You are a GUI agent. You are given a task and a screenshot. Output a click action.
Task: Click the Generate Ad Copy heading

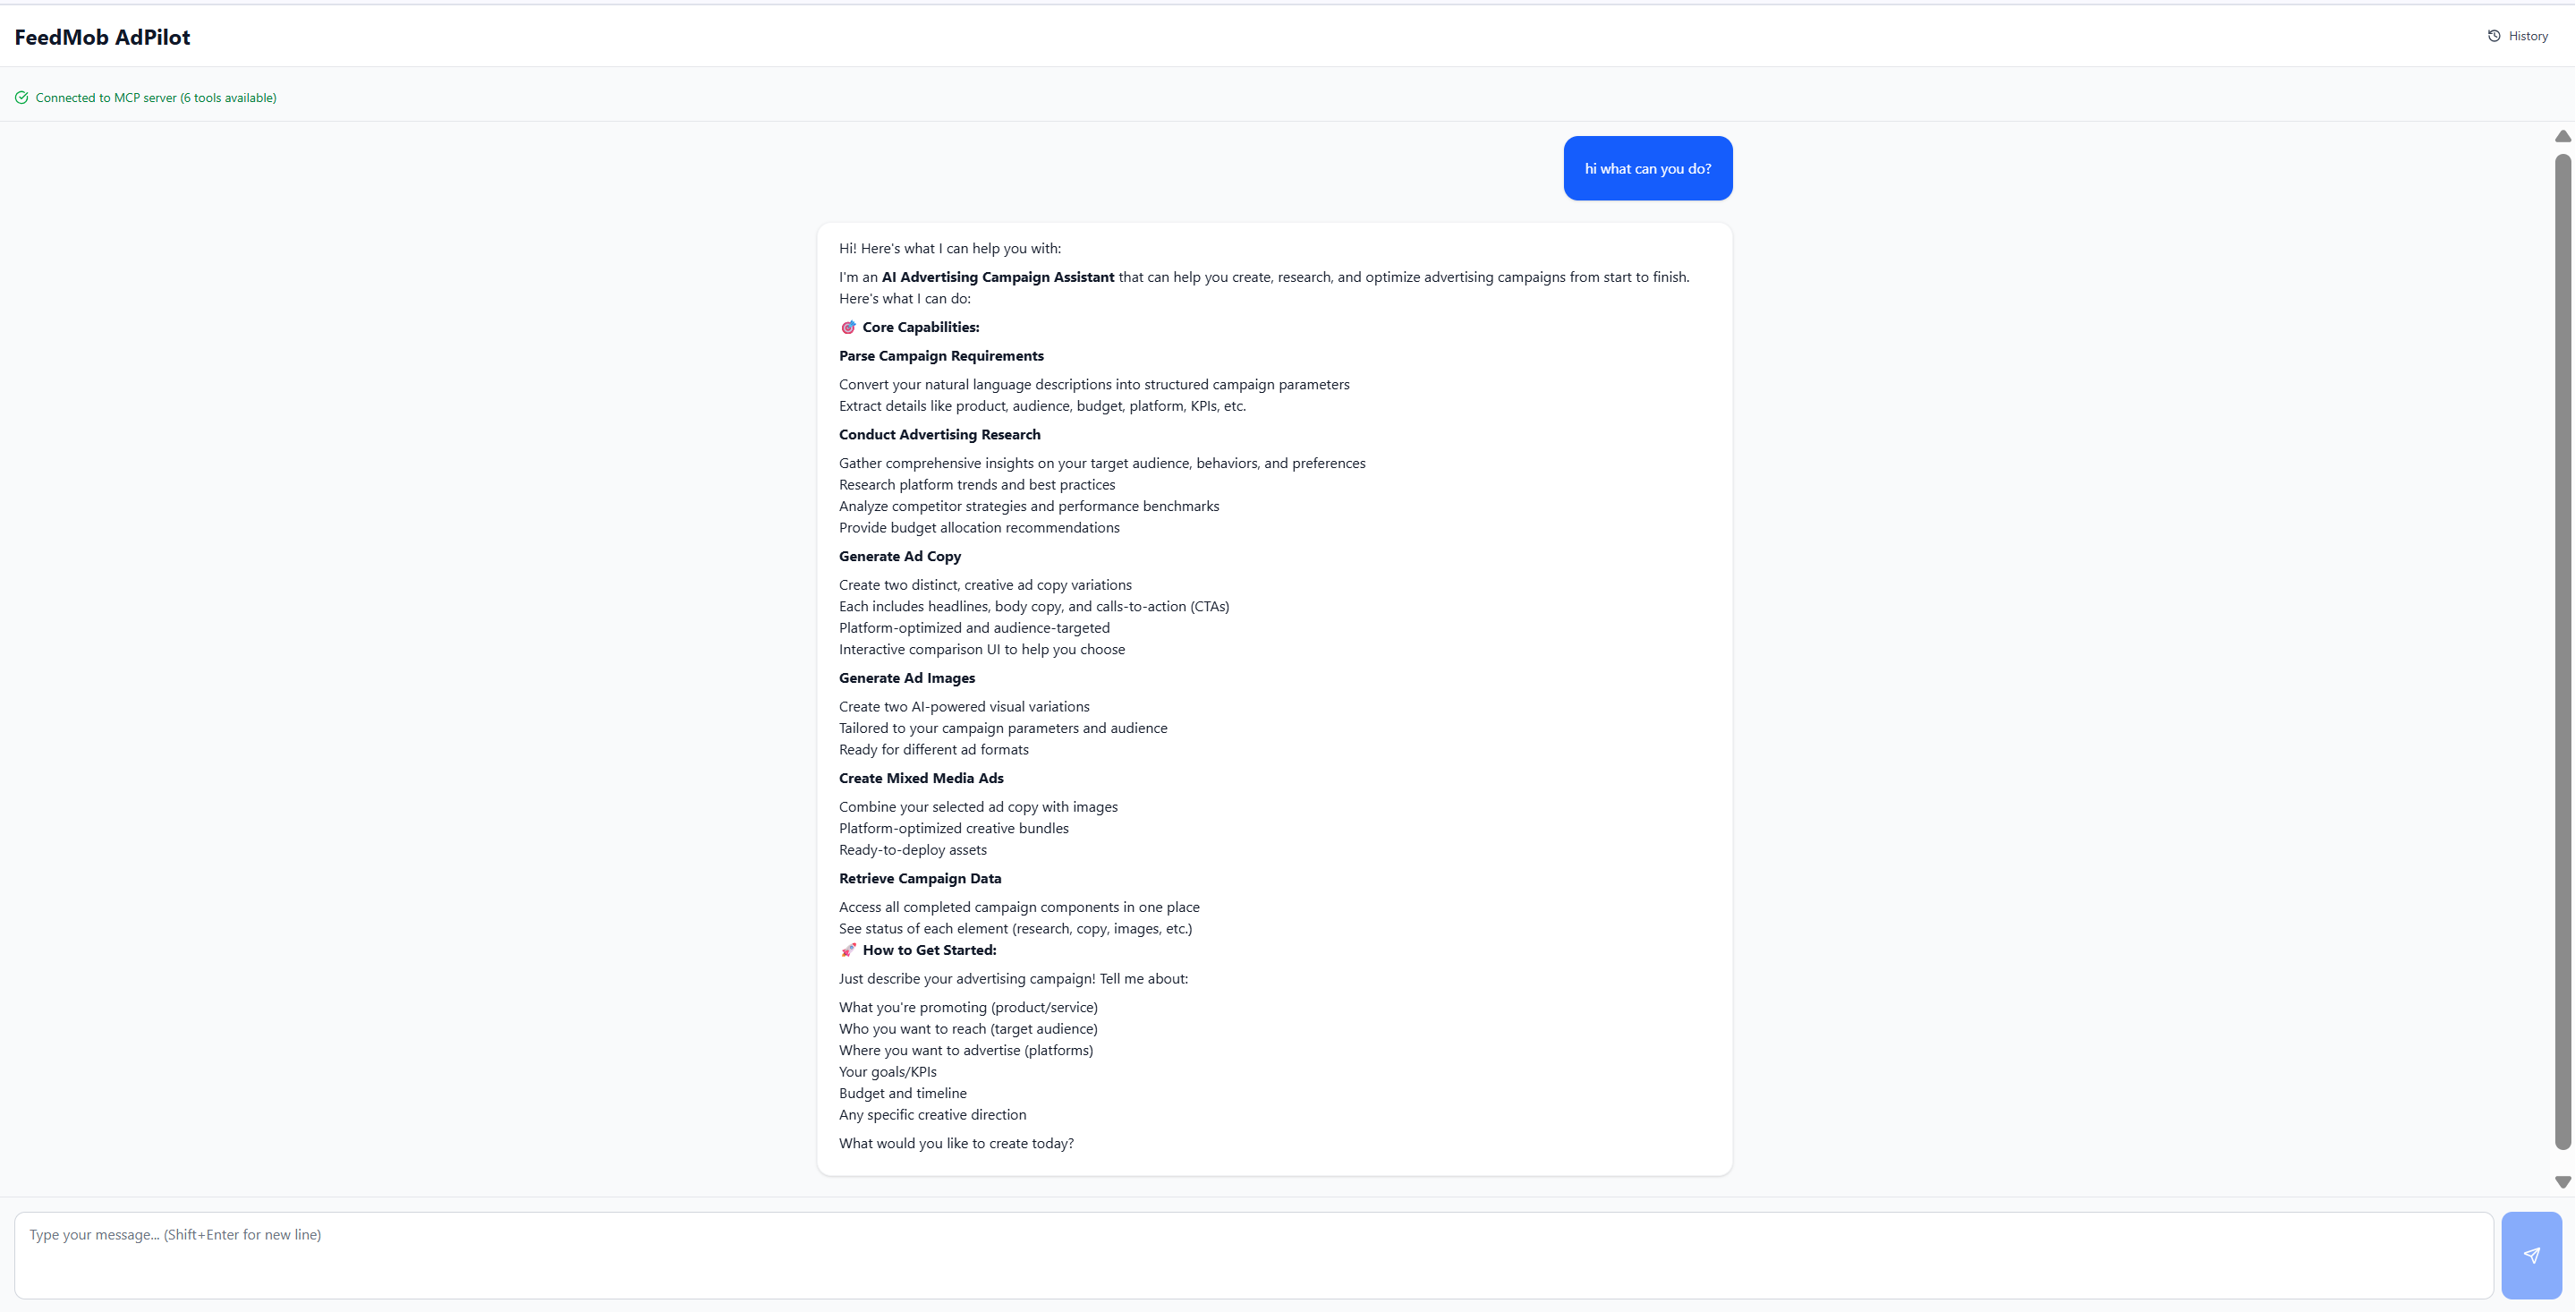(898, 556)
